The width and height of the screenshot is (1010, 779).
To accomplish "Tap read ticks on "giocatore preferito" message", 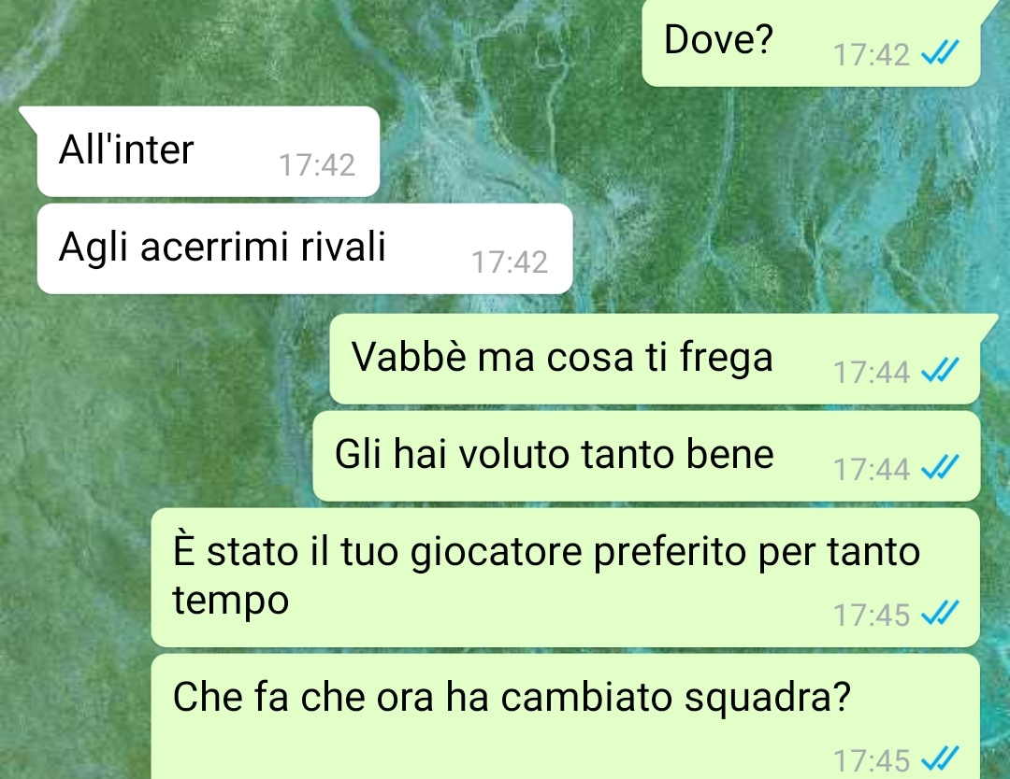I will pyautogui.click(x=940, y=613).
